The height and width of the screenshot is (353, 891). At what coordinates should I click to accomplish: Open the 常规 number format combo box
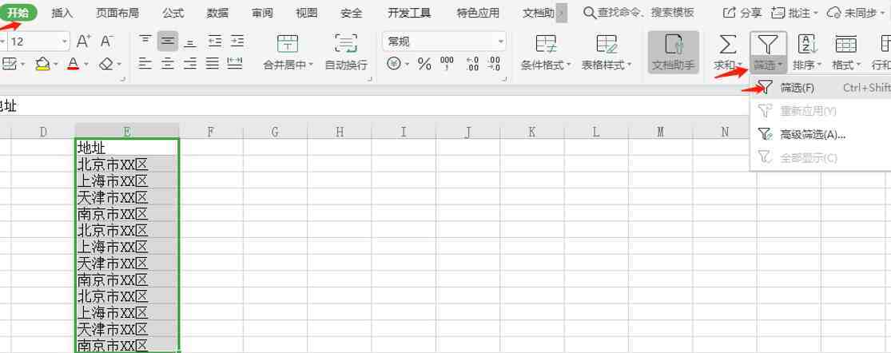tap(444, 42)
